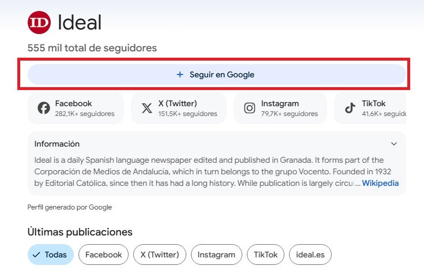Open the Facebook profile with 282,1K+ followers
Image resolution: width=424 pixels, height=273 pixels.
[x=76, y=108]
